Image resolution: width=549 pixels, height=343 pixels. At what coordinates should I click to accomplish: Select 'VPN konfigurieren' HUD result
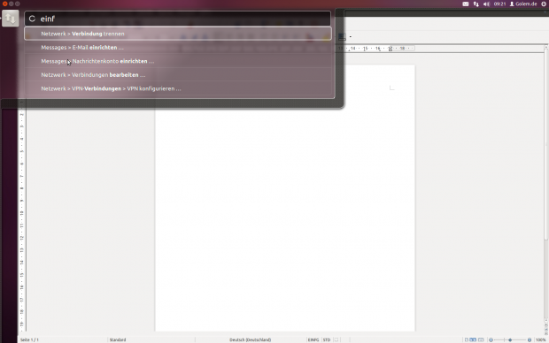coord(178,88)
